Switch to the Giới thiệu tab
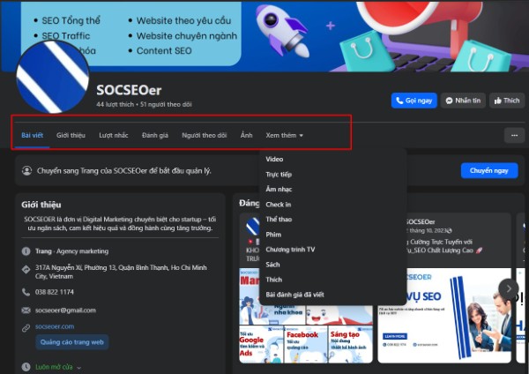The width and height of the screenshot is (529, 374). [71, 135]
